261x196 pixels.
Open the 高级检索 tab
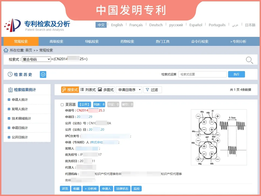pyautogui.click(x=56, y=41)
